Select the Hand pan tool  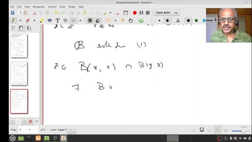pos(130,21)
